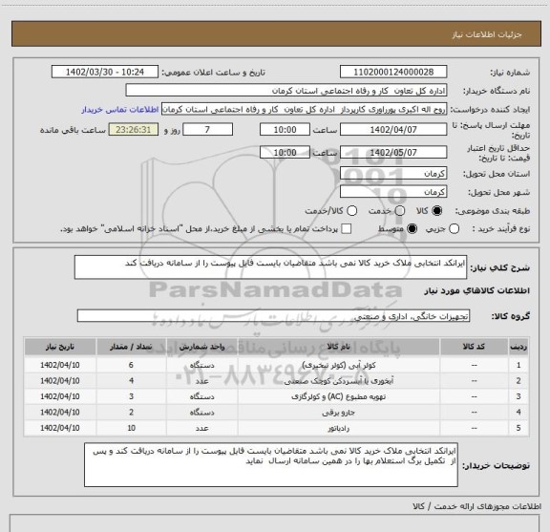Click the need number field 1102000124000028
Viewport: 550px width, 532px height.
[x=393, y=72]
